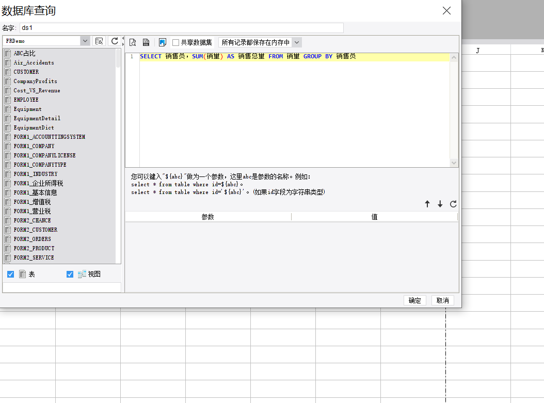Click the blue save dataset icon

163,42
